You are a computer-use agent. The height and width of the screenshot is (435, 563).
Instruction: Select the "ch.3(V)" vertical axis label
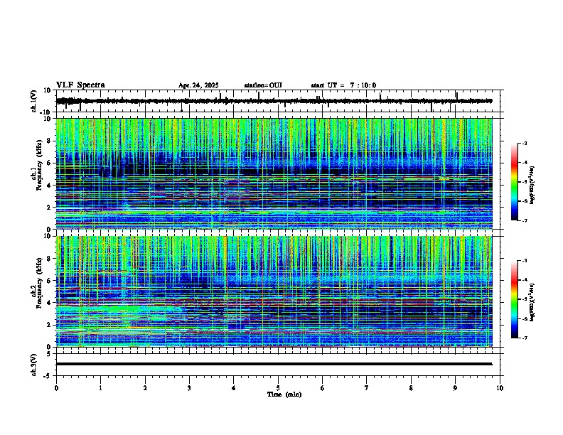click(34, 365)
